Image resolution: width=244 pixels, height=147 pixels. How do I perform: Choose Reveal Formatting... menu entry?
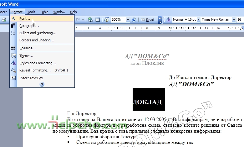42,70
